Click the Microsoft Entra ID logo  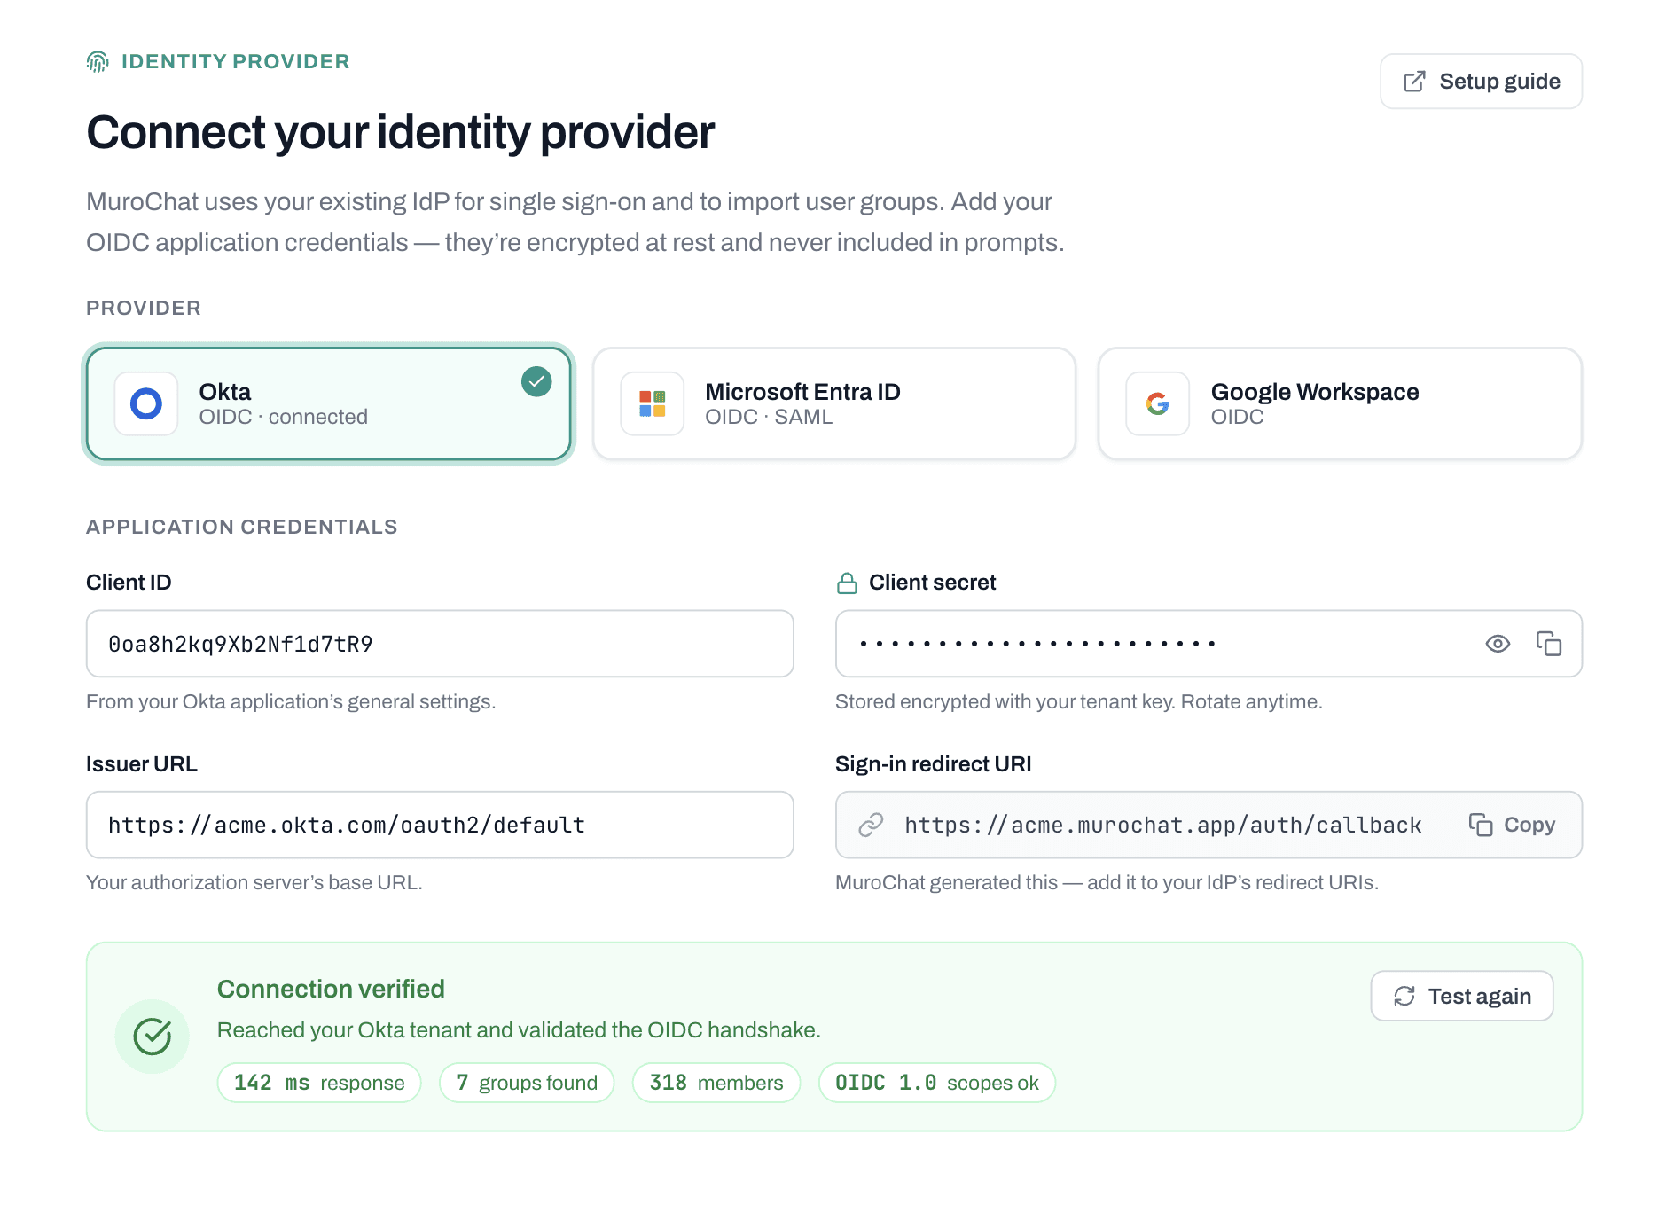(x=653, y=403)
